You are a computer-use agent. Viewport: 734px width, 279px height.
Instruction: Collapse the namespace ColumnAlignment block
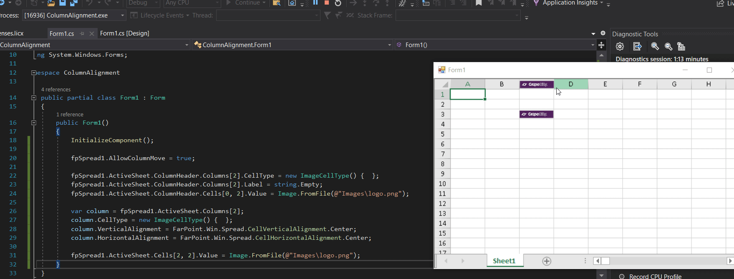[x=33, y=73]
